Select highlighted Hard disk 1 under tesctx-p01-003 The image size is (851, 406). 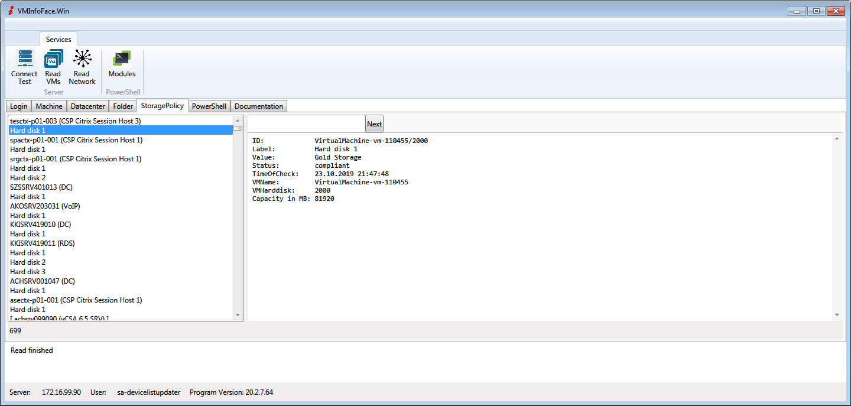121,130
